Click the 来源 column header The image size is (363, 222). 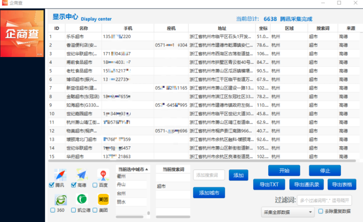point(350,28)
